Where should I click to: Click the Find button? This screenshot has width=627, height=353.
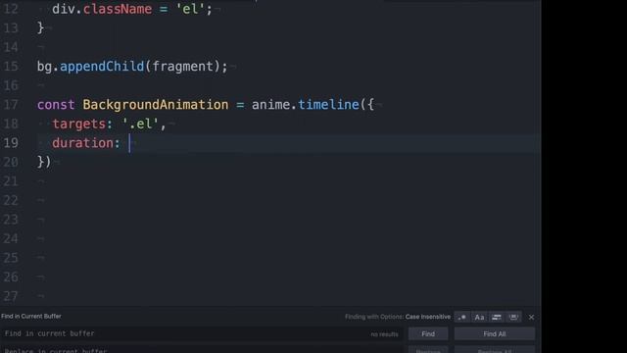[428, 333]
